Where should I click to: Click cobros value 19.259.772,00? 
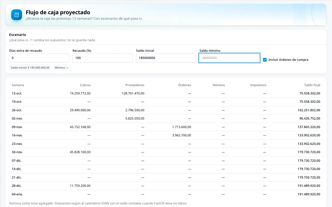coord(80,93)
